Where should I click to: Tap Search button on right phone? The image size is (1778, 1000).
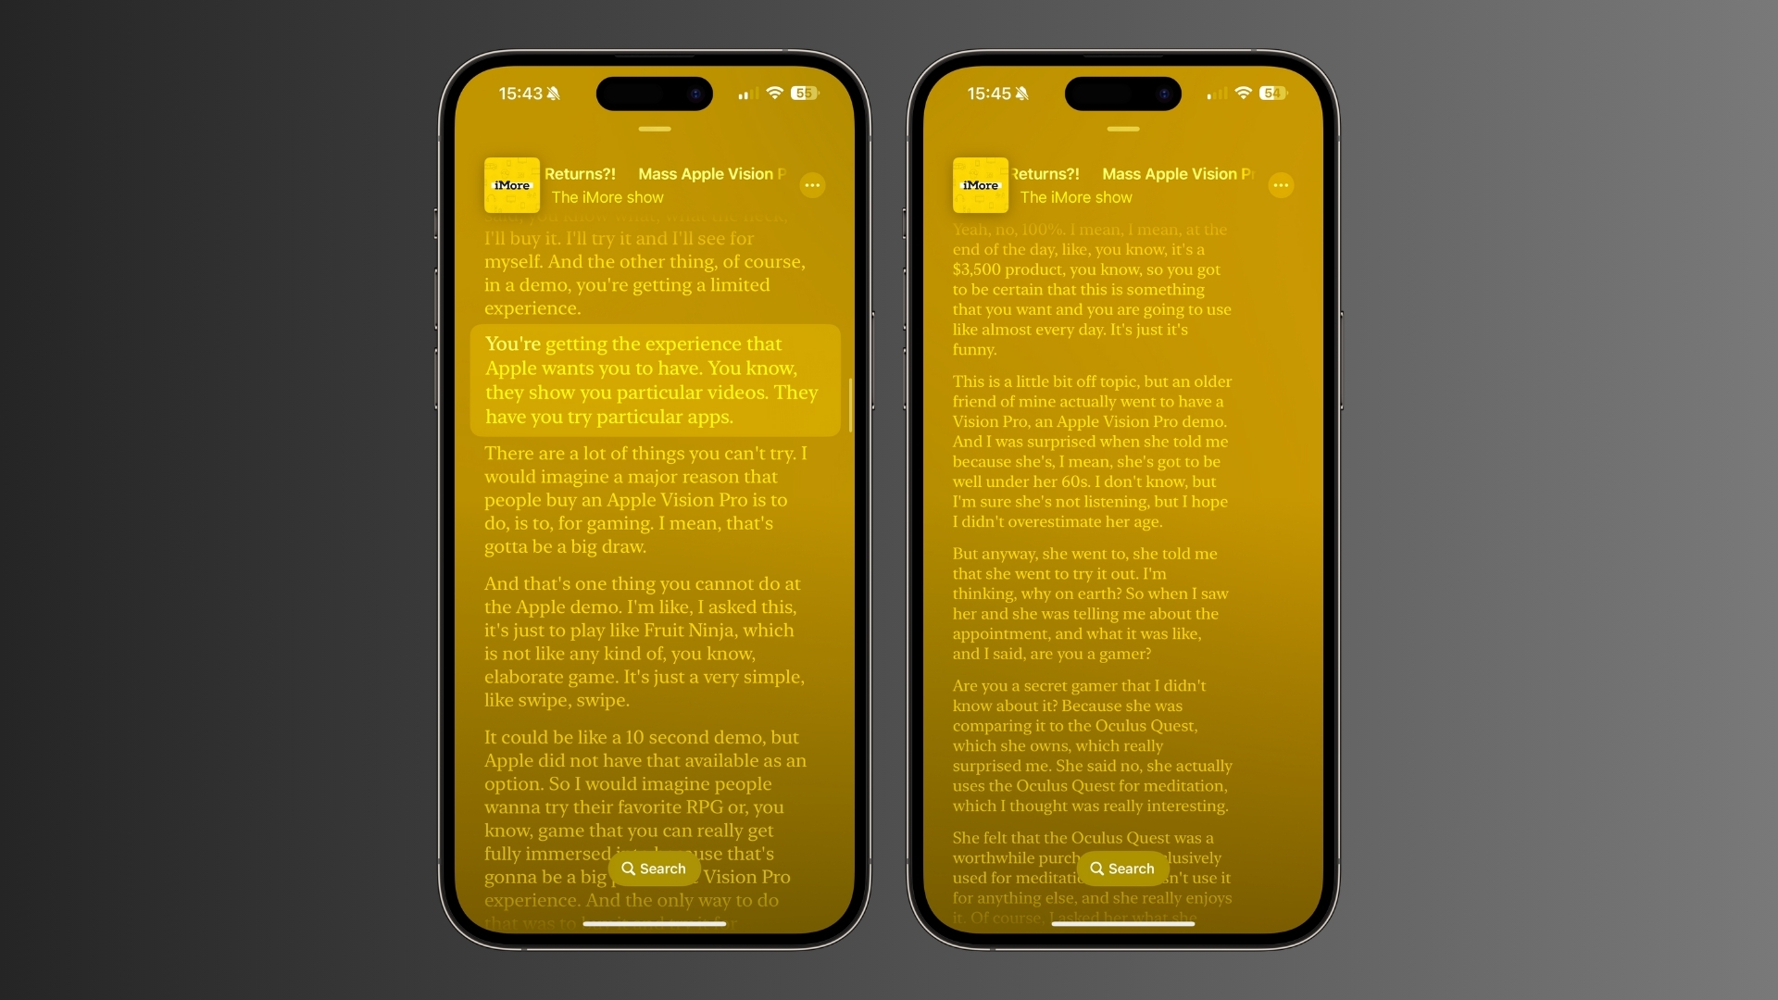tap(1121, 869)
